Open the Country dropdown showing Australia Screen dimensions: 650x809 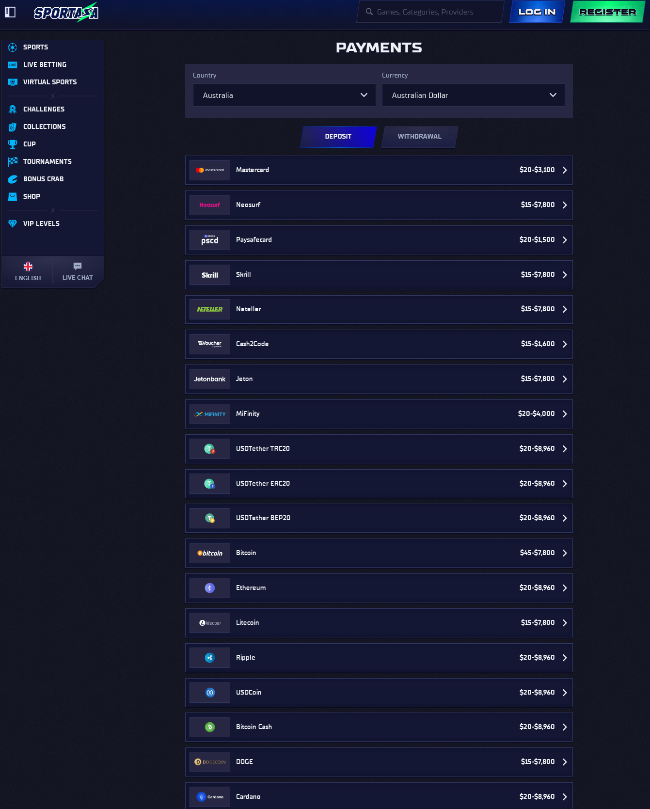coord(284,95)
